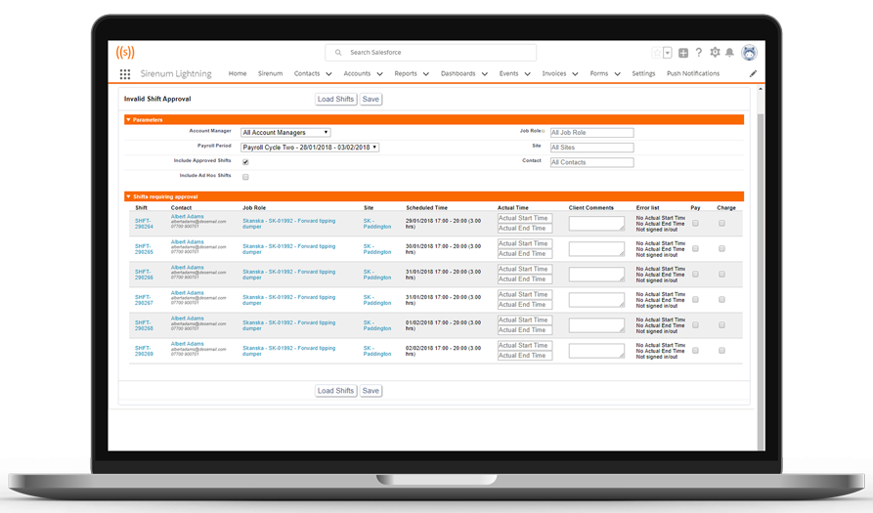Screen dimensions: 873x513
Task: Click the top Load Shifts button
Action: click(335, 100)
